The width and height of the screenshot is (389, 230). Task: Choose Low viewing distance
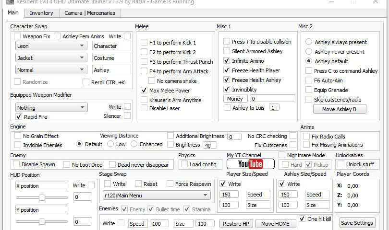(x=110, y=144)
